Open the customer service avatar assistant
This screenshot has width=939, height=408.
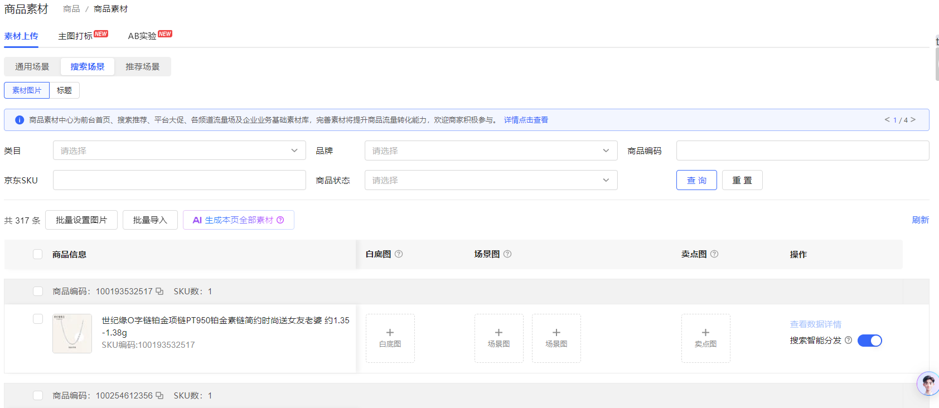[927, 383]
